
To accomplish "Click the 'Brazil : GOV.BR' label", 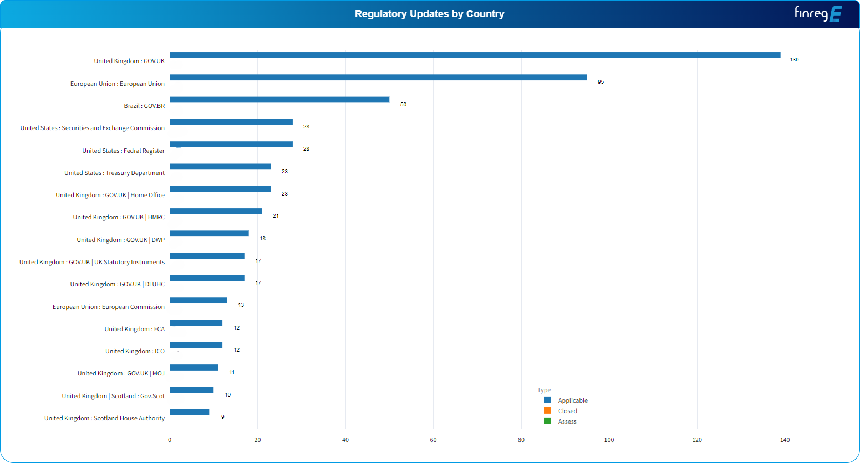I will [144, 106].
